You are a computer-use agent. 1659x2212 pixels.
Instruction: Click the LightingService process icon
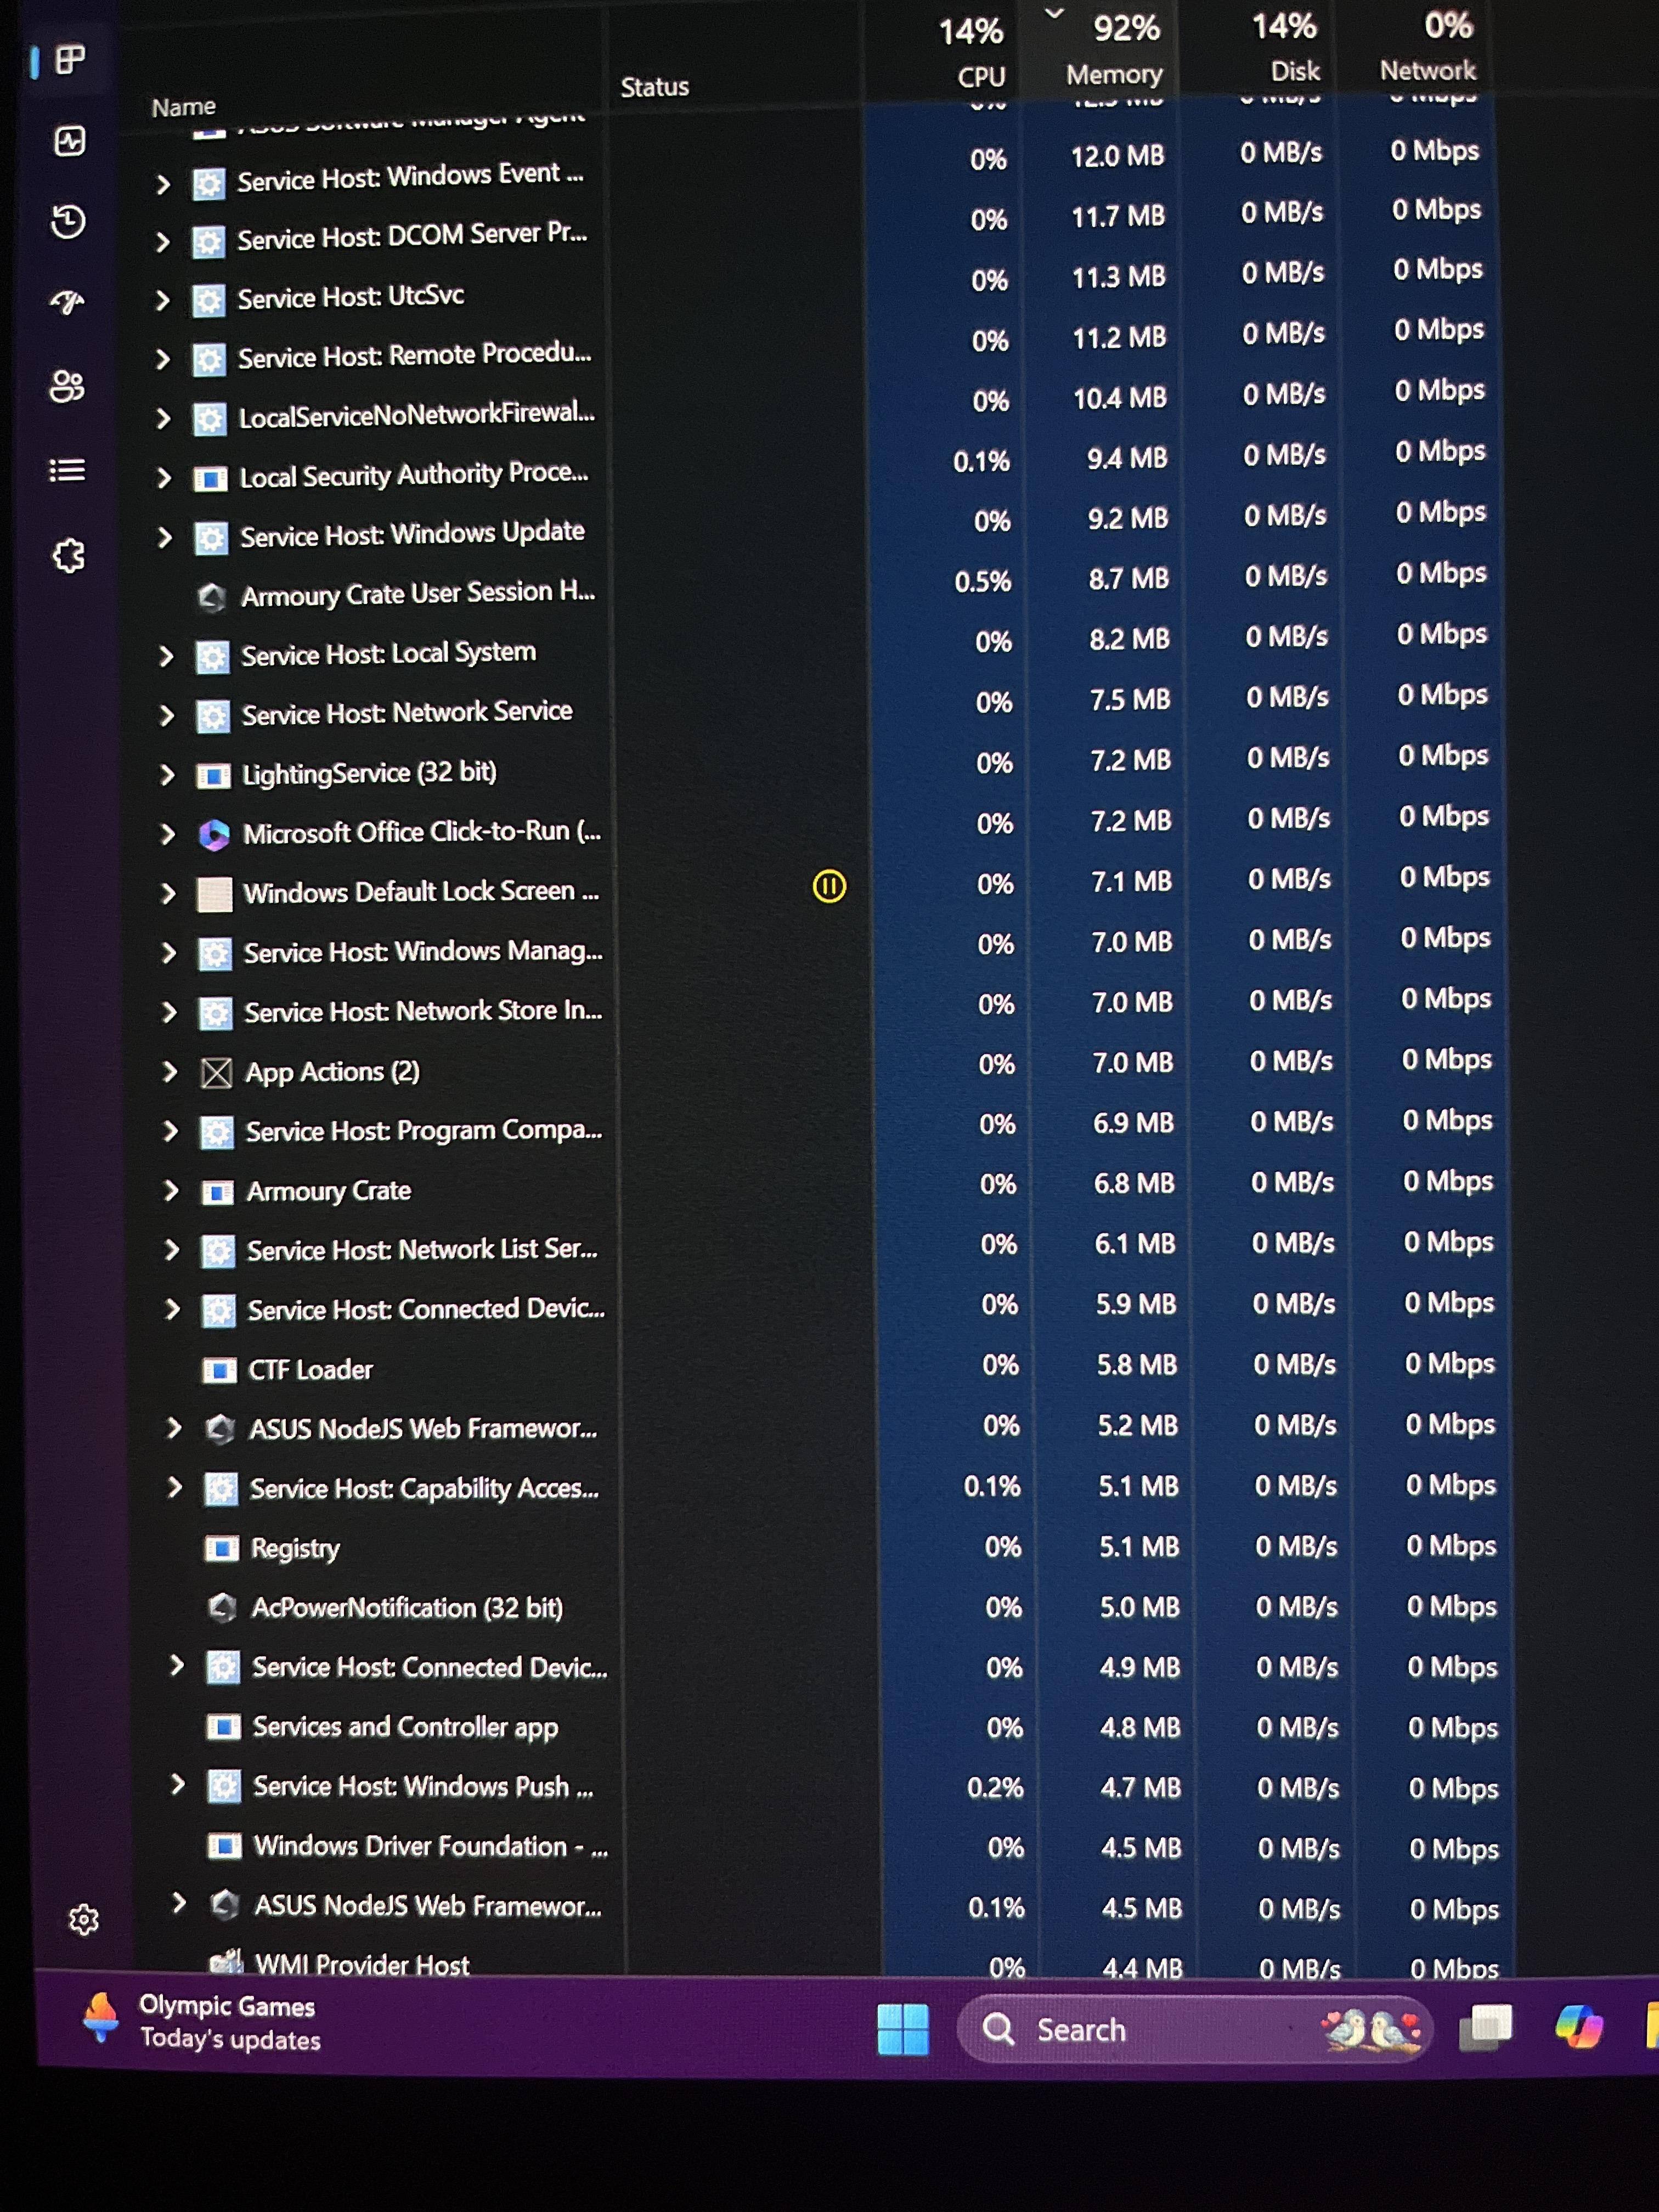[213, 776]
